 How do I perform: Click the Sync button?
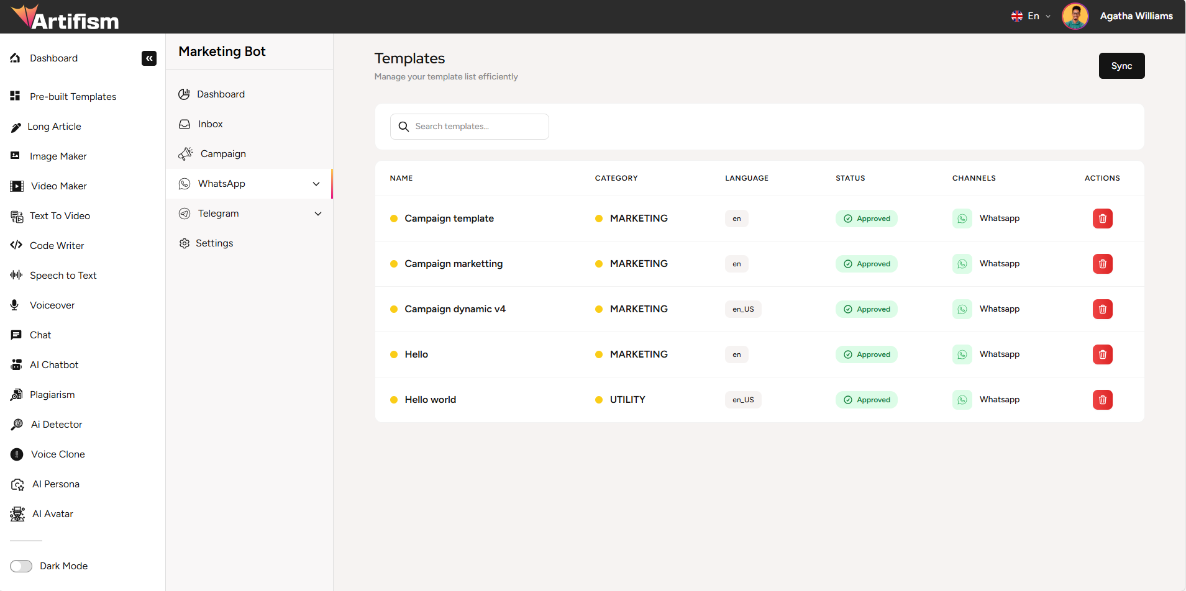[1121, 65]
